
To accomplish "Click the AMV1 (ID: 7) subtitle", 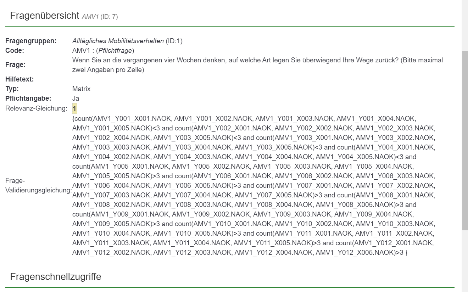I will coord(100,17).
